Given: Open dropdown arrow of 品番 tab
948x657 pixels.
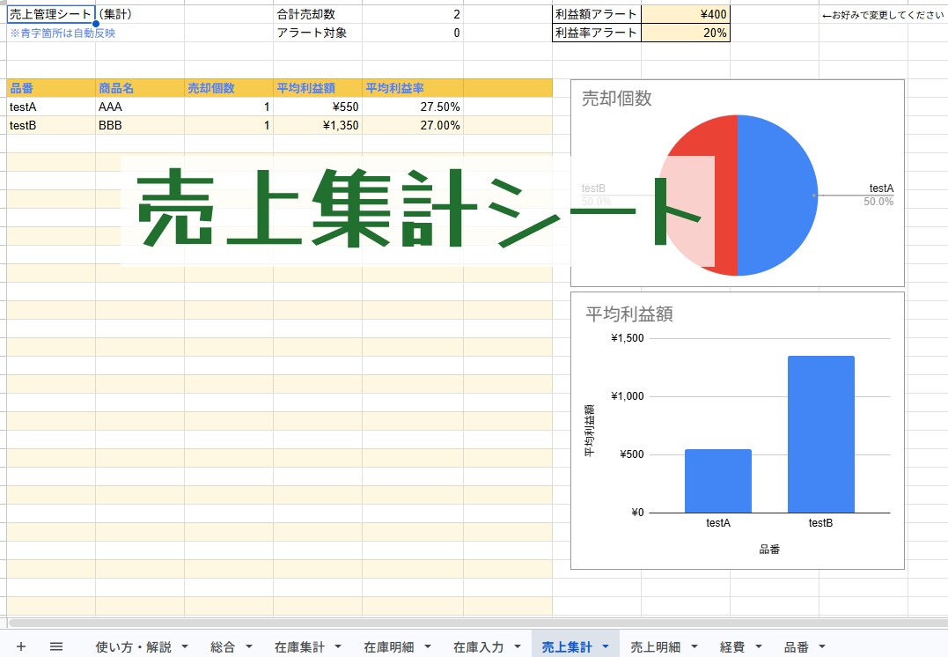Looking at the screenshot, I should [822, 646].
